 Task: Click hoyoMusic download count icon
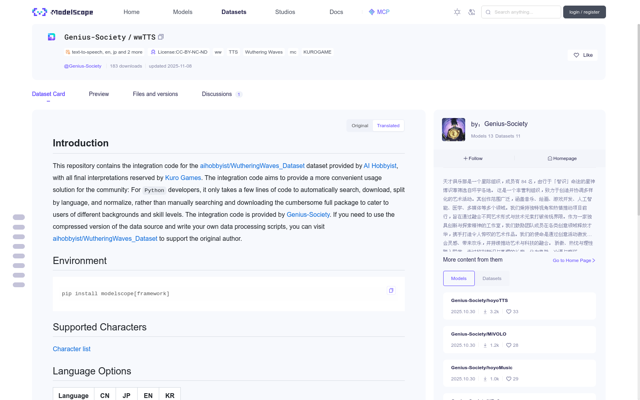pyautogui.click(x=485, y=379)
